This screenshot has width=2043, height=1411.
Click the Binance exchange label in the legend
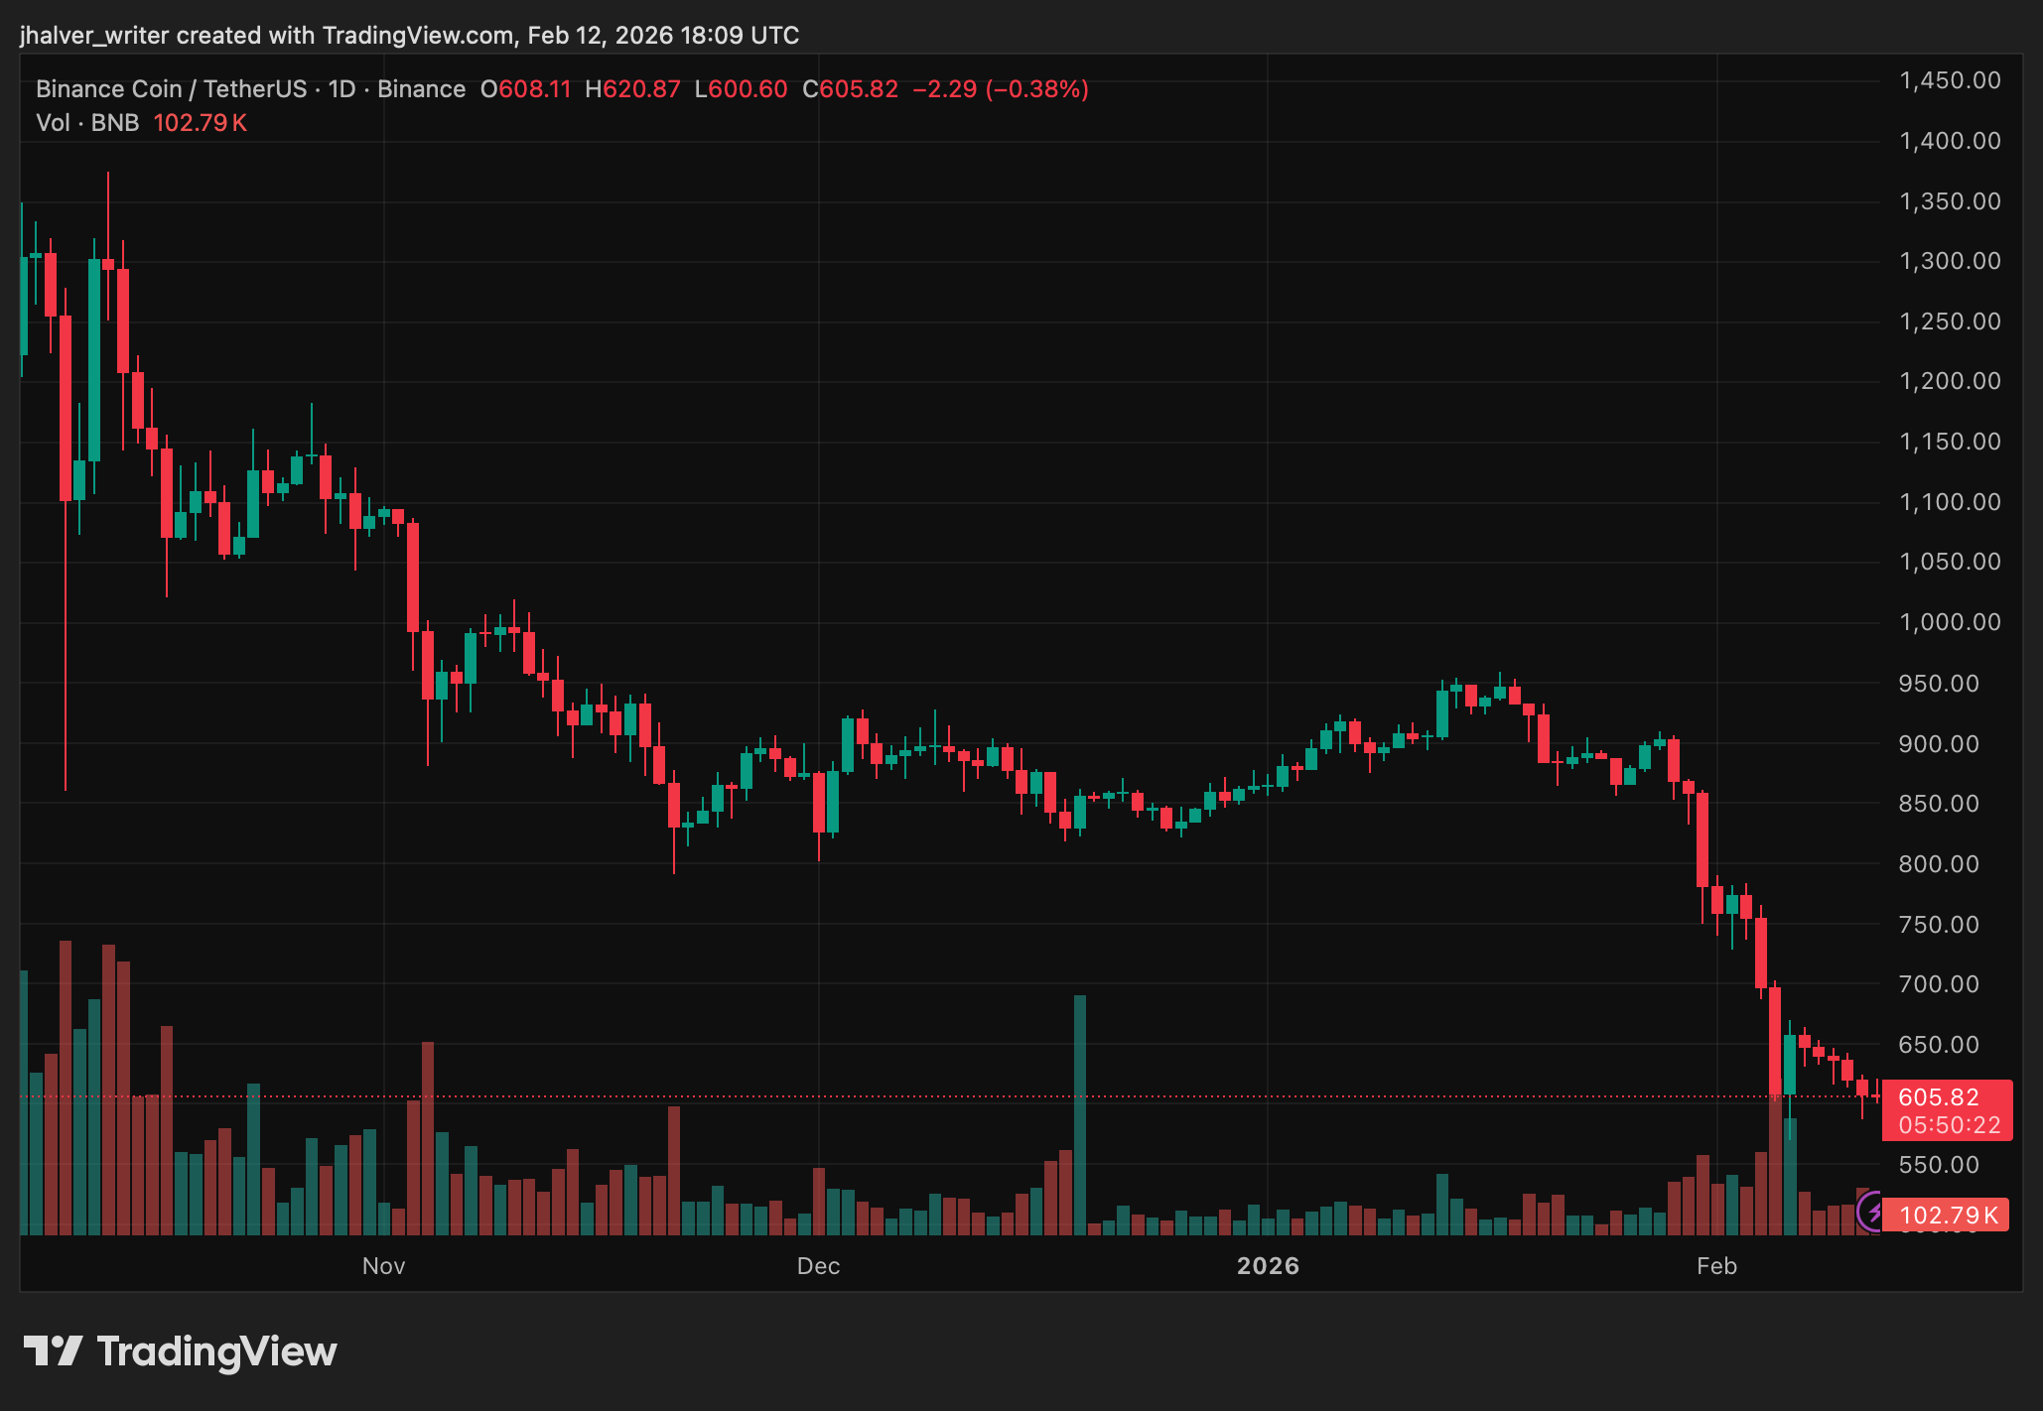(423, 88)
